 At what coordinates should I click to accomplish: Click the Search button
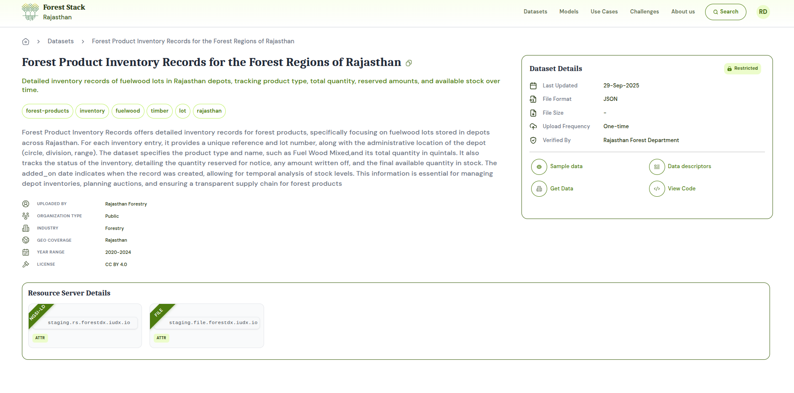(725, 12)
